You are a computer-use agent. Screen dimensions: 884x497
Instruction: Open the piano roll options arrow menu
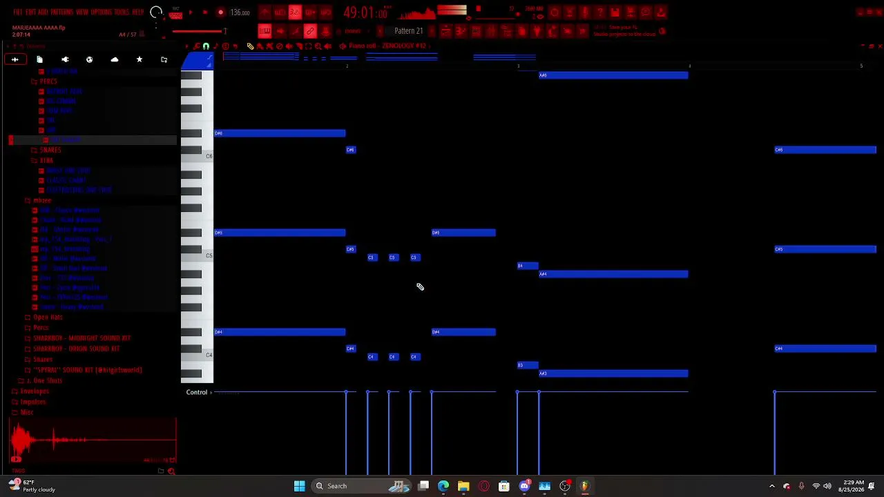click(187, 46)
